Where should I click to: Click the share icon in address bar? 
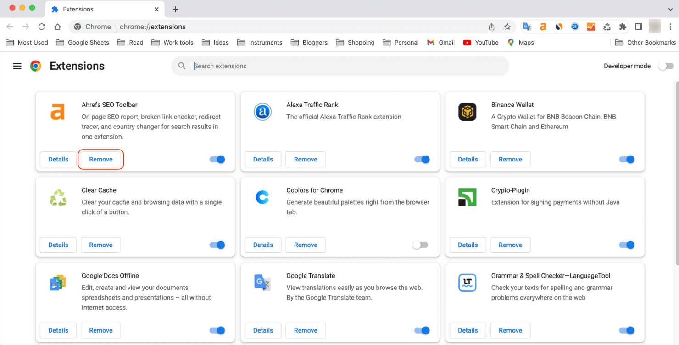tap(491, 27)
